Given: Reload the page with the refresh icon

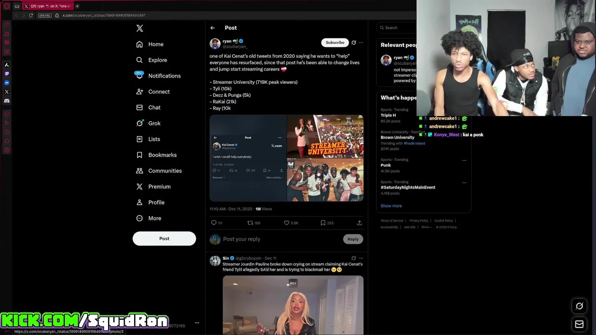Looking at the screenshot, I should 31,15.
